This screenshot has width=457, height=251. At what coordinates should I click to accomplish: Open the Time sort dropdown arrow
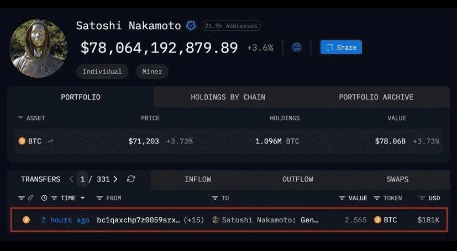[x=83, y=198]
